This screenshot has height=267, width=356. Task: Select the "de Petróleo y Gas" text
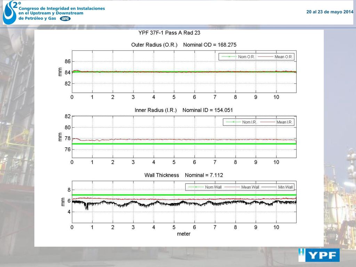pyautogui.click(x=37, y=18)
